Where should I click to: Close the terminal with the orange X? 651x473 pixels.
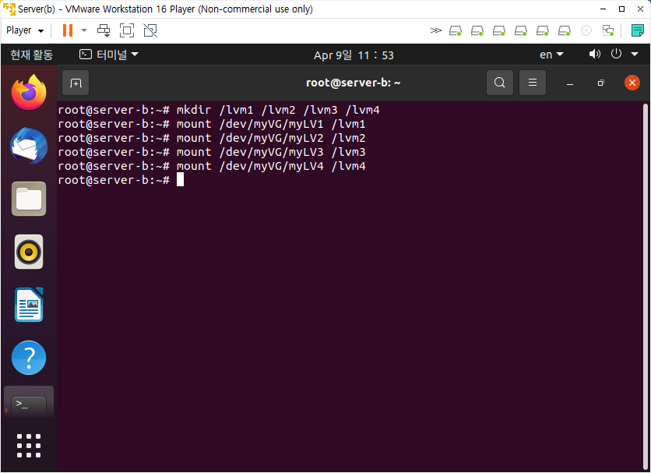[632, 83]
